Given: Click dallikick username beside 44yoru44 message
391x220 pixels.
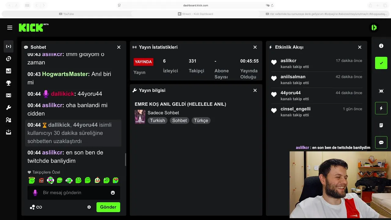Looking at the screenshot, I should 63,94.
